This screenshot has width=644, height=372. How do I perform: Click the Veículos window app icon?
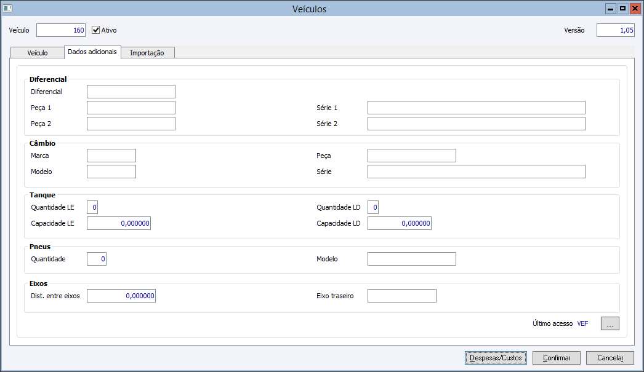tap(7, 8)
